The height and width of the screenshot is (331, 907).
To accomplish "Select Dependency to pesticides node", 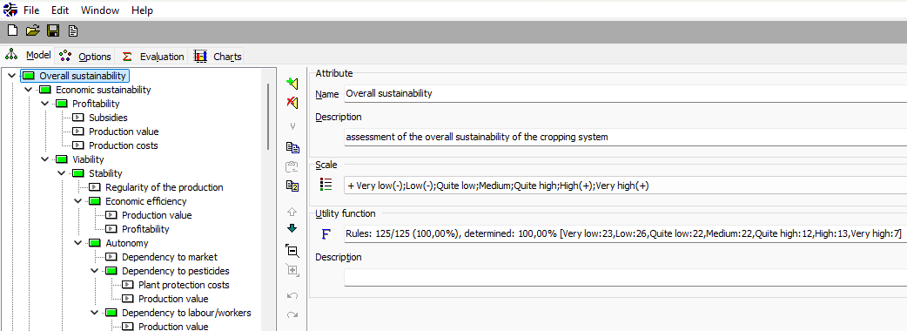I will click(x=175, y=271).
